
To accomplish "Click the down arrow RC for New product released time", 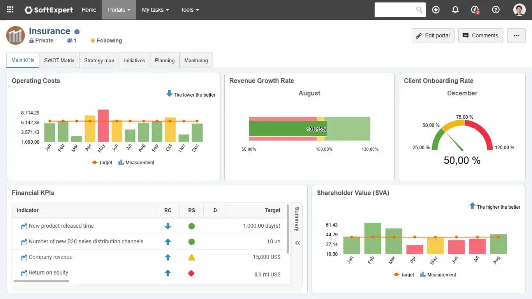I will [168, 226].
